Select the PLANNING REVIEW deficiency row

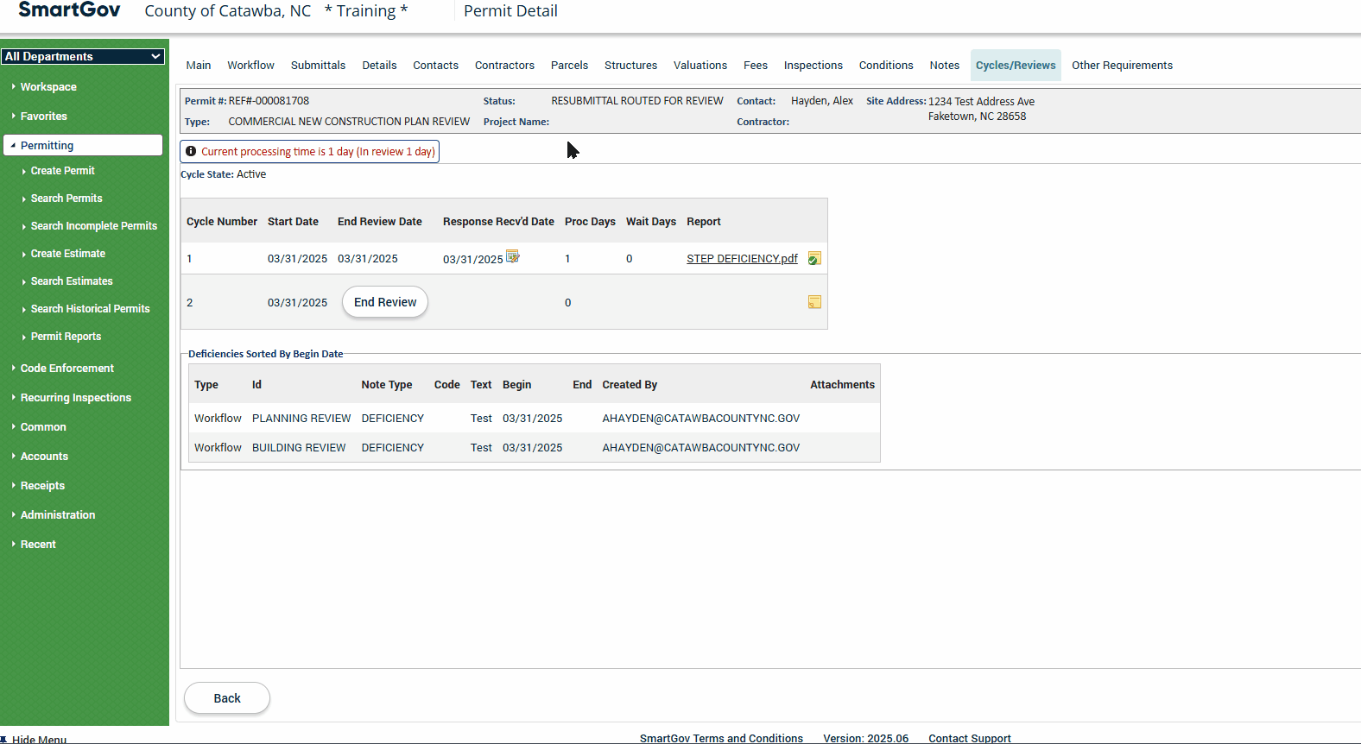301,419
